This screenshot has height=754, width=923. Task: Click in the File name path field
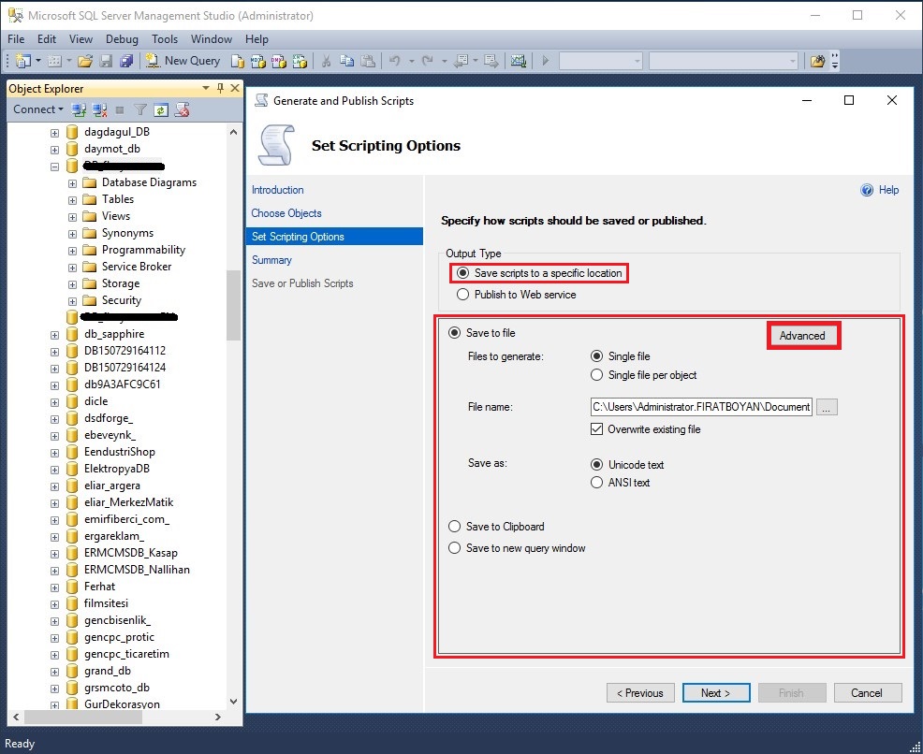tap(700, 407)
